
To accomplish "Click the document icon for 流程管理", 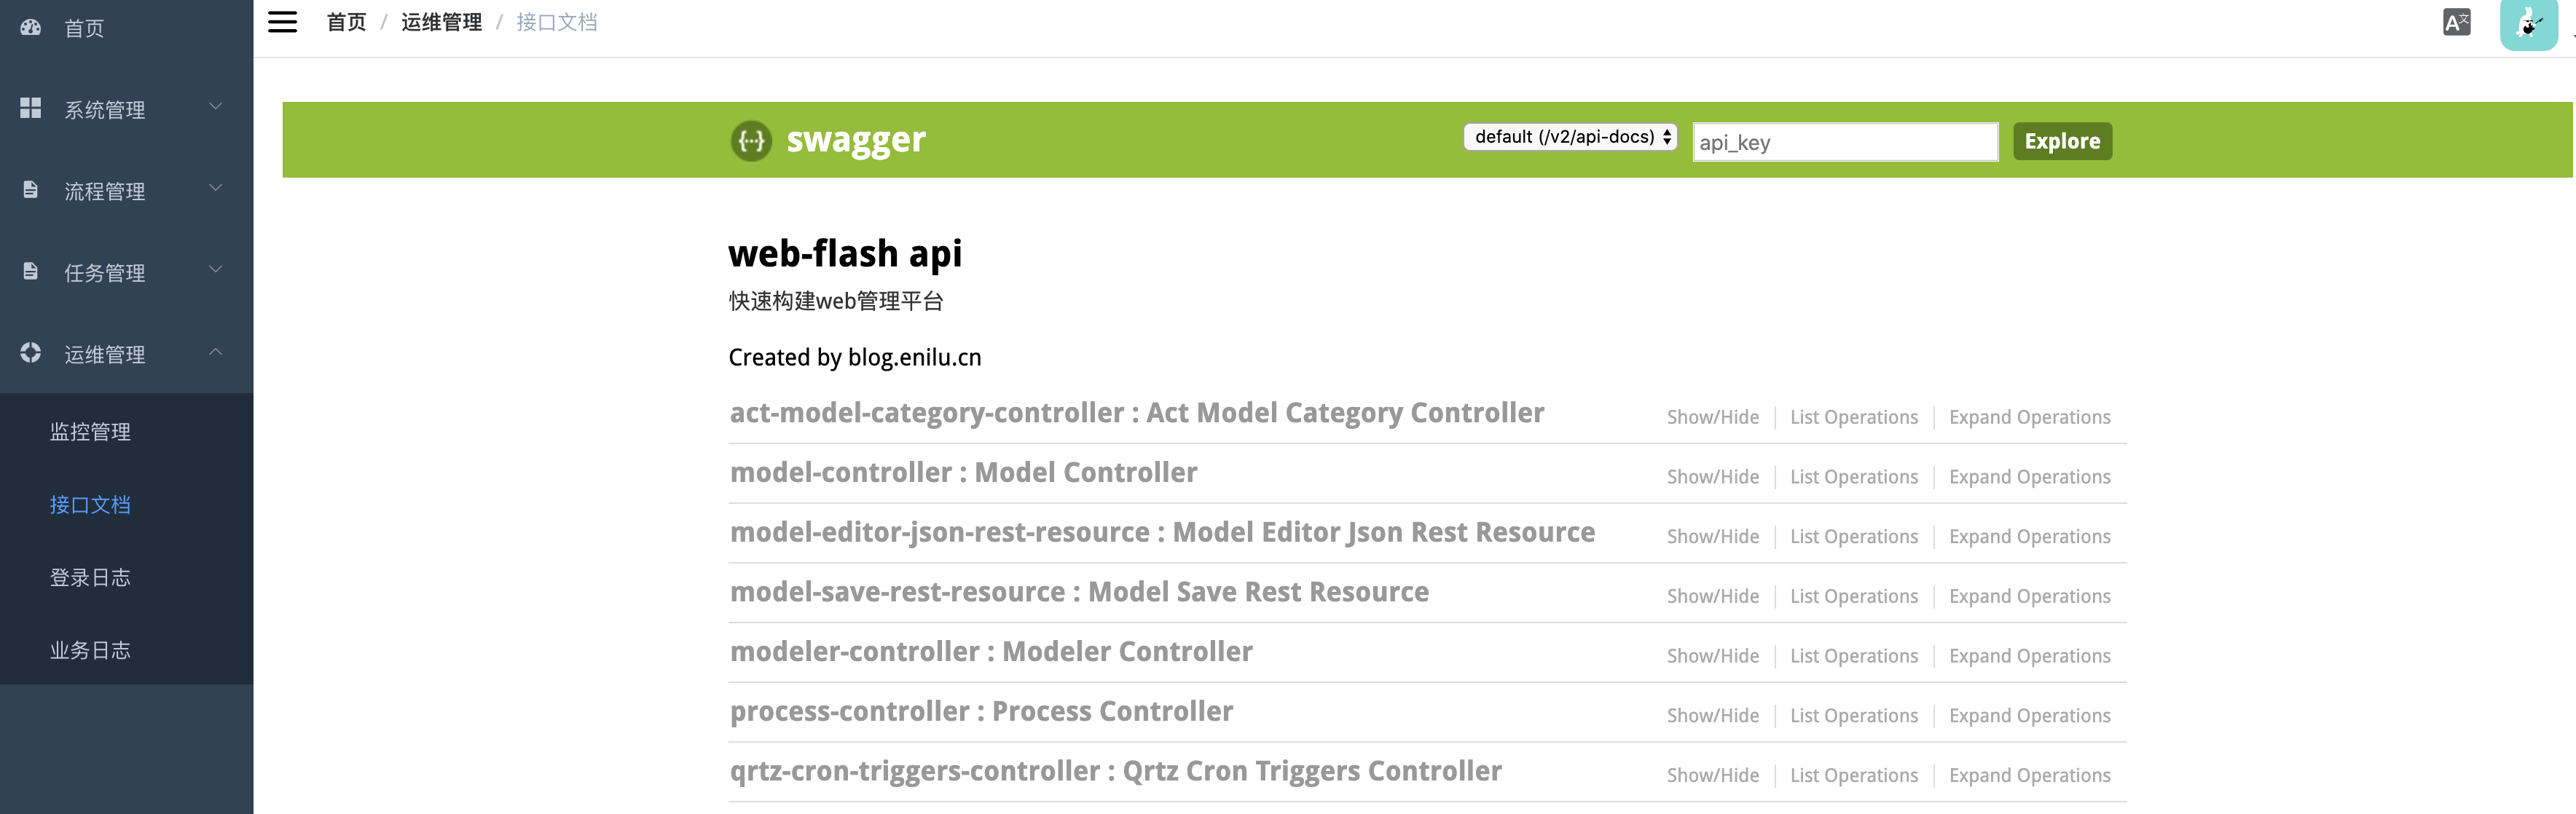I will [31, 190].
